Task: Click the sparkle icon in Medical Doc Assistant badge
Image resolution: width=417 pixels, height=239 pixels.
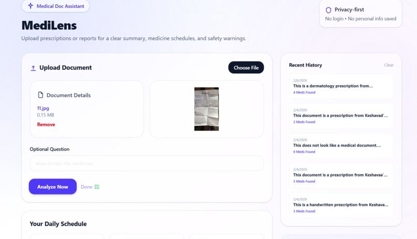Action: coord(31,6)
